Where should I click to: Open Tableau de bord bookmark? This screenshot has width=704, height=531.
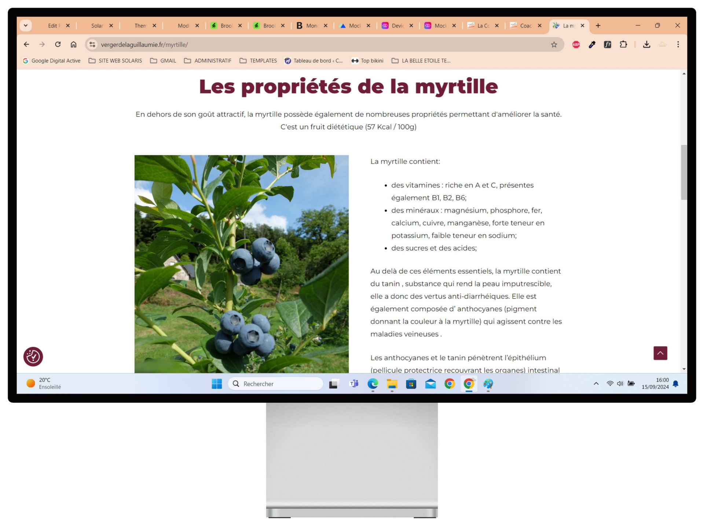coord(313,60)
